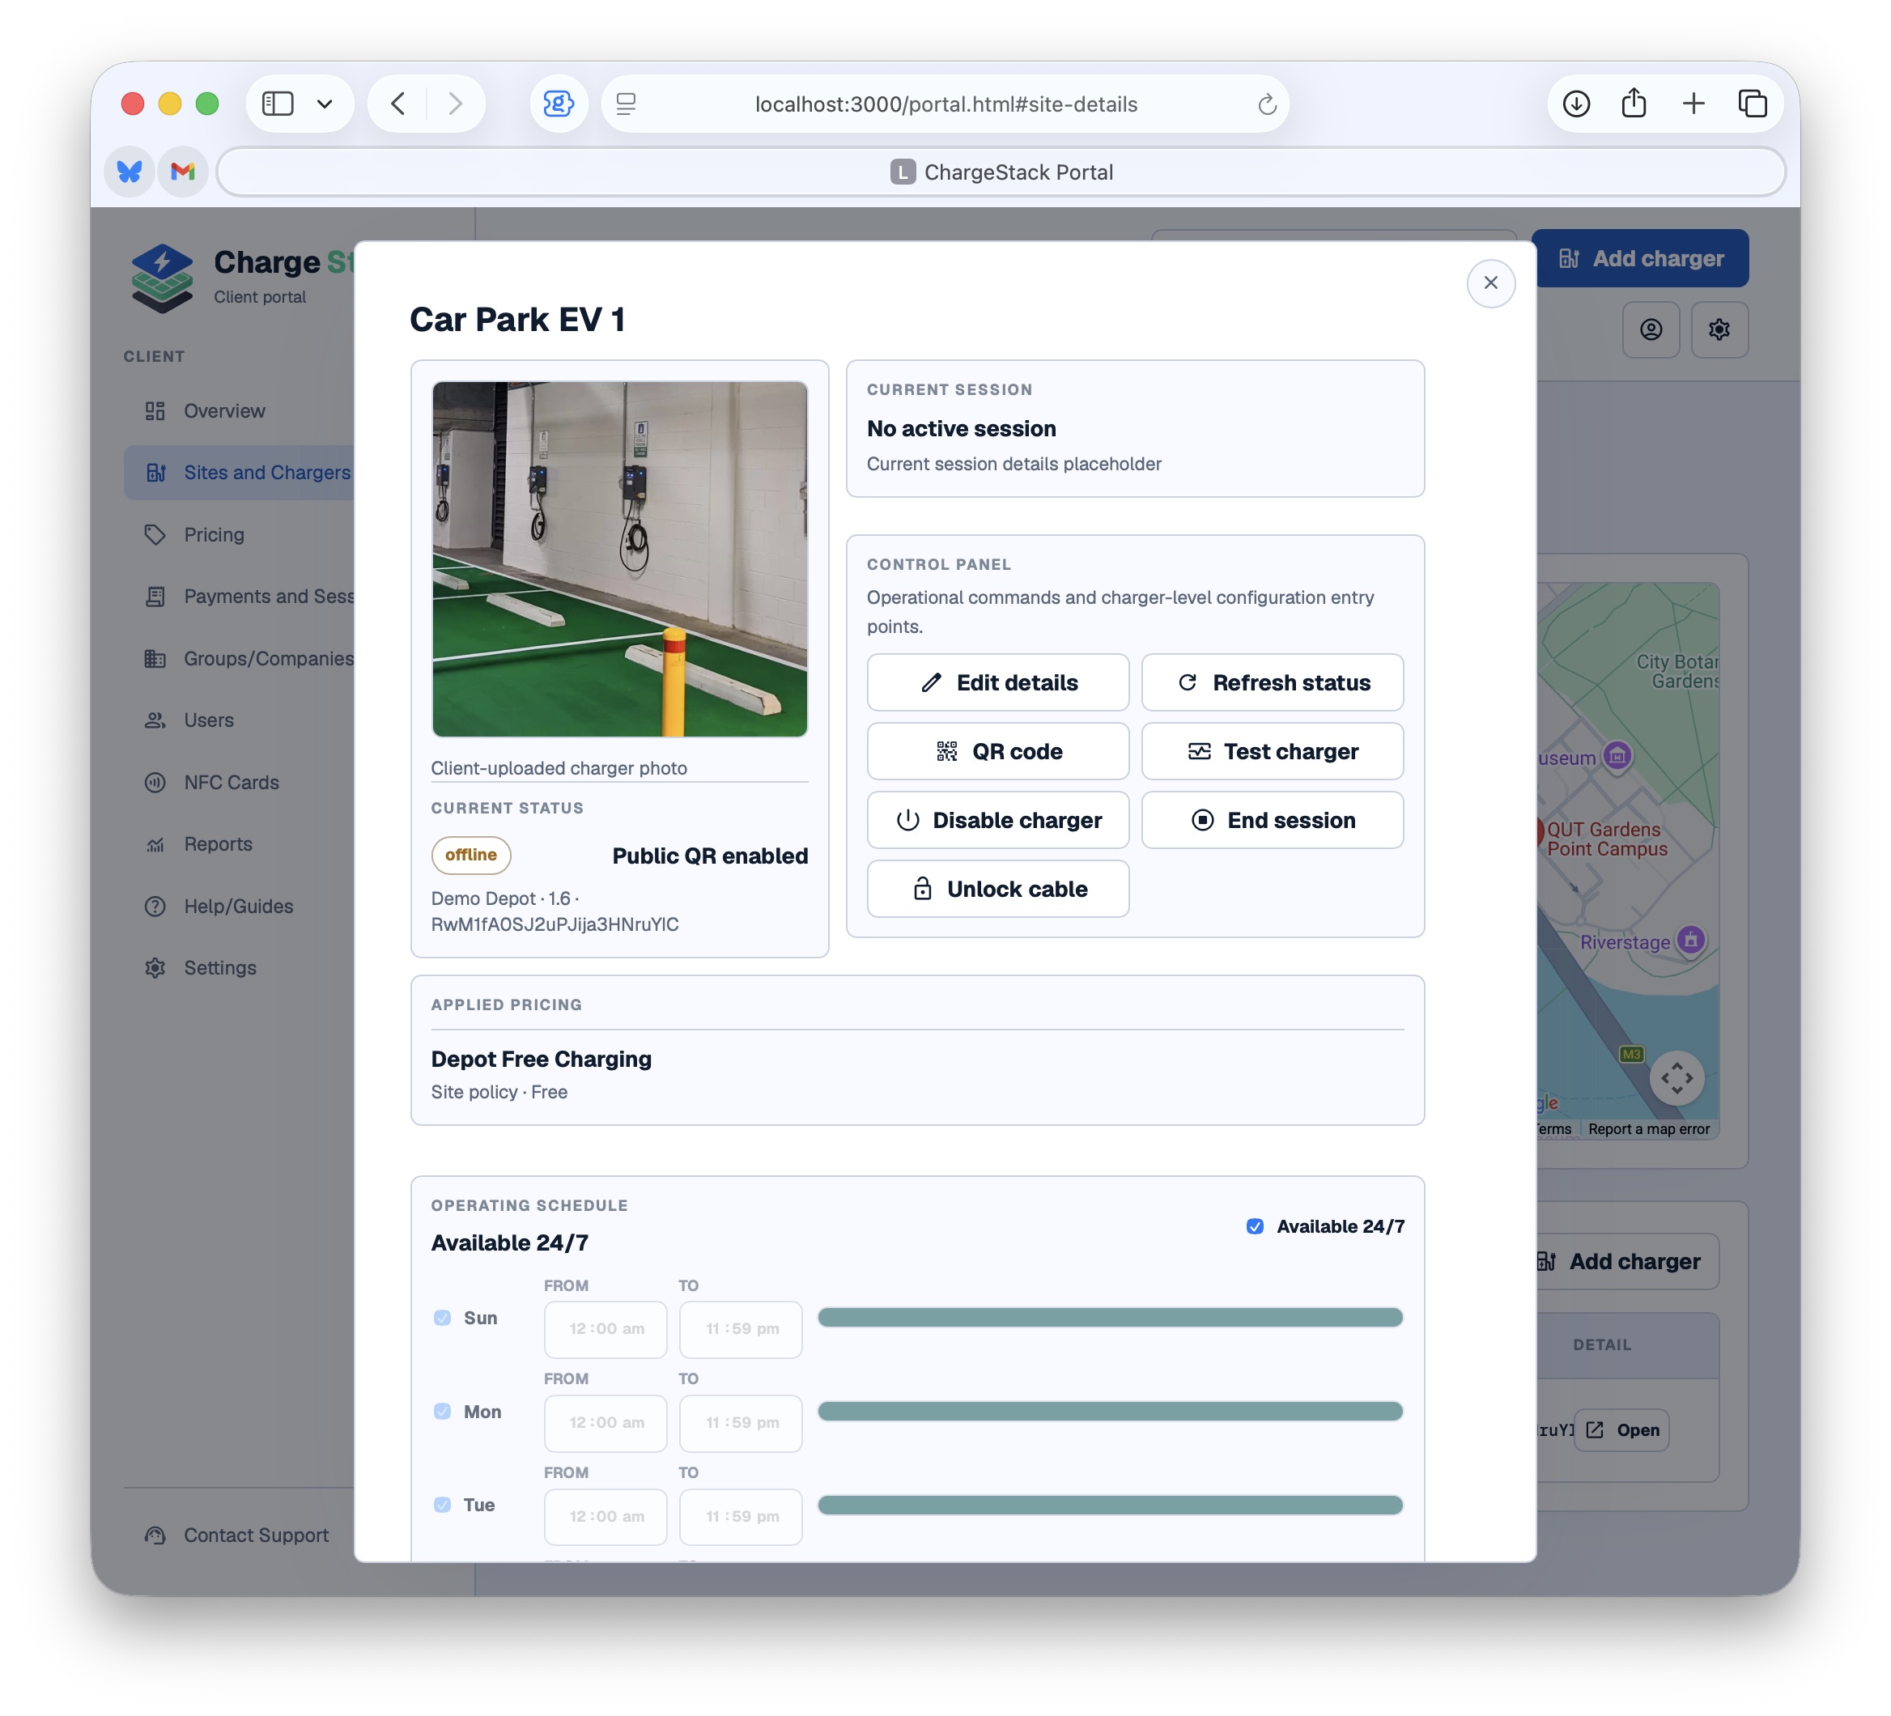This screenshot has height=1716, width=1891.
Task: Expand the sidebar options chevron
Action: [325, 103]
